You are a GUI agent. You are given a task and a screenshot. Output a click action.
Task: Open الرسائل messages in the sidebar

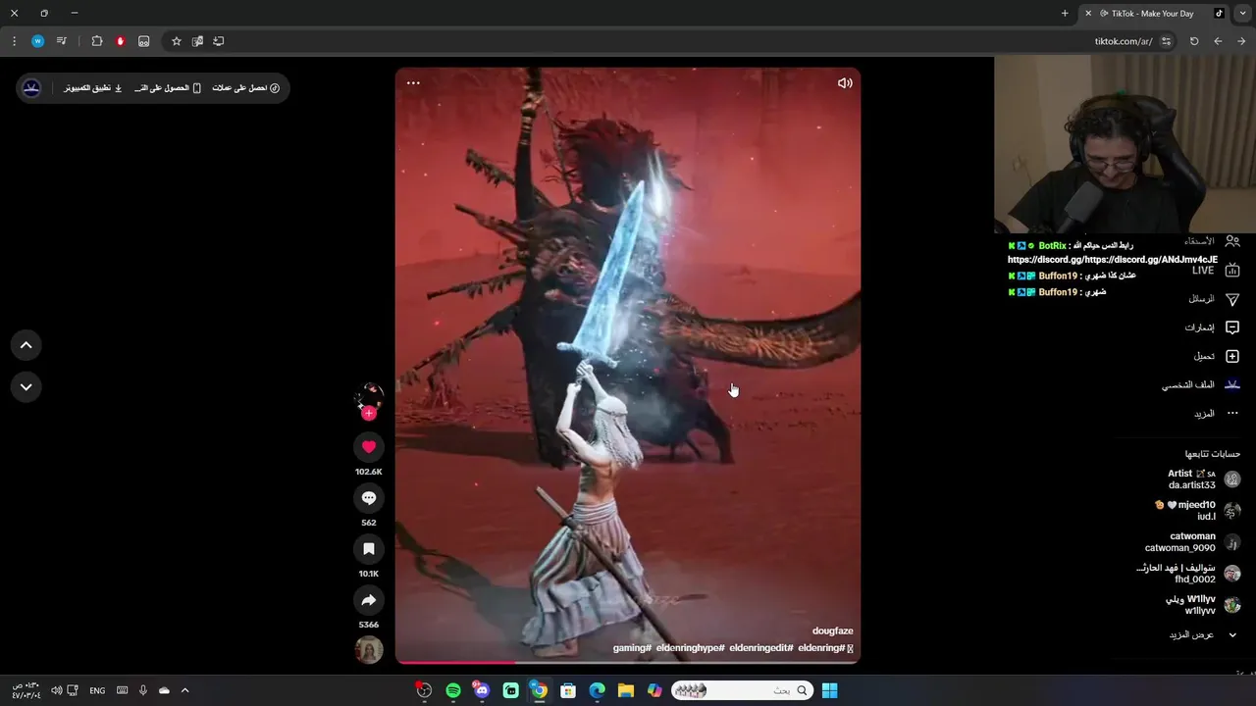(x=1213, y=299)
